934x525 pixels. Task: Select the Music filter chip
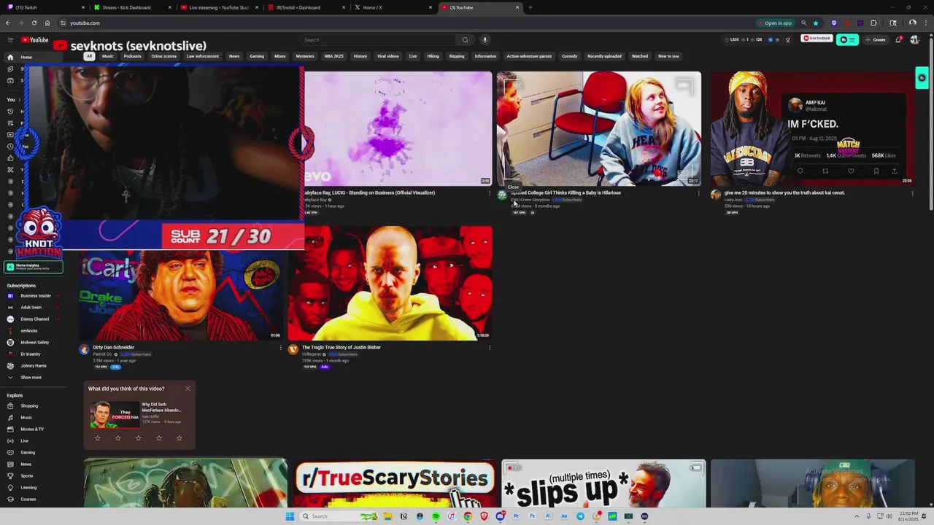click(108, 56)
